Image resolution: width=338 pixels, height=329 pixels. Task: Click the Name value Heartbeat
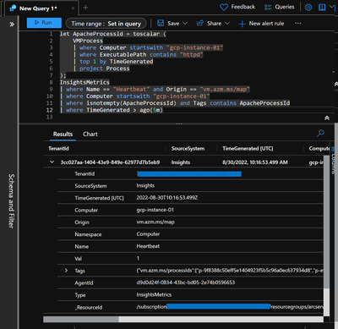tap(148, 246)
